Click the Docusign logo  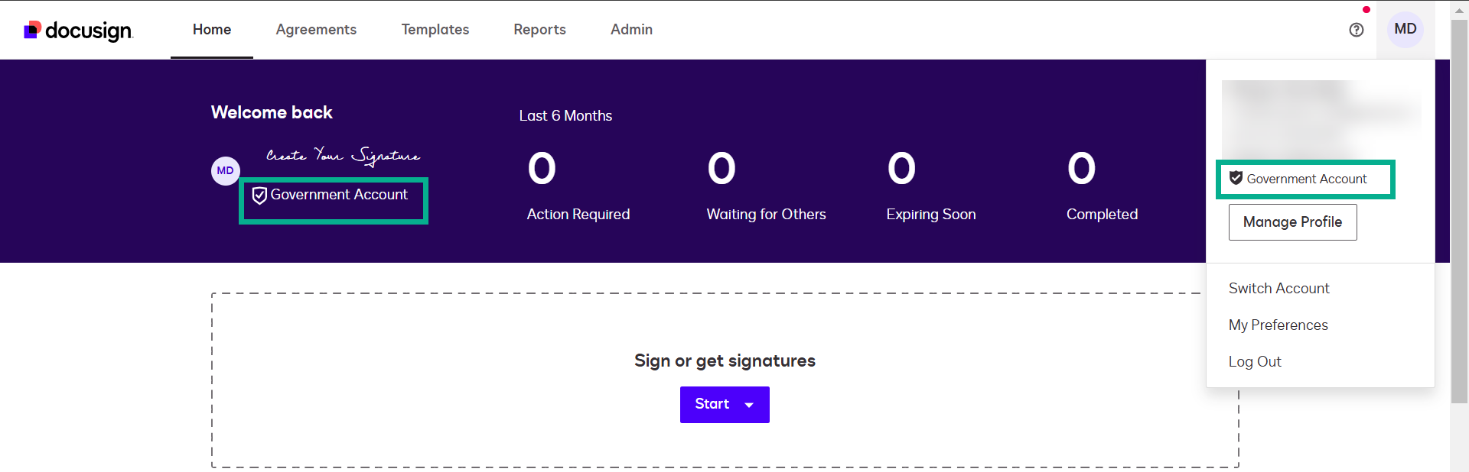[x=78, y=30]
